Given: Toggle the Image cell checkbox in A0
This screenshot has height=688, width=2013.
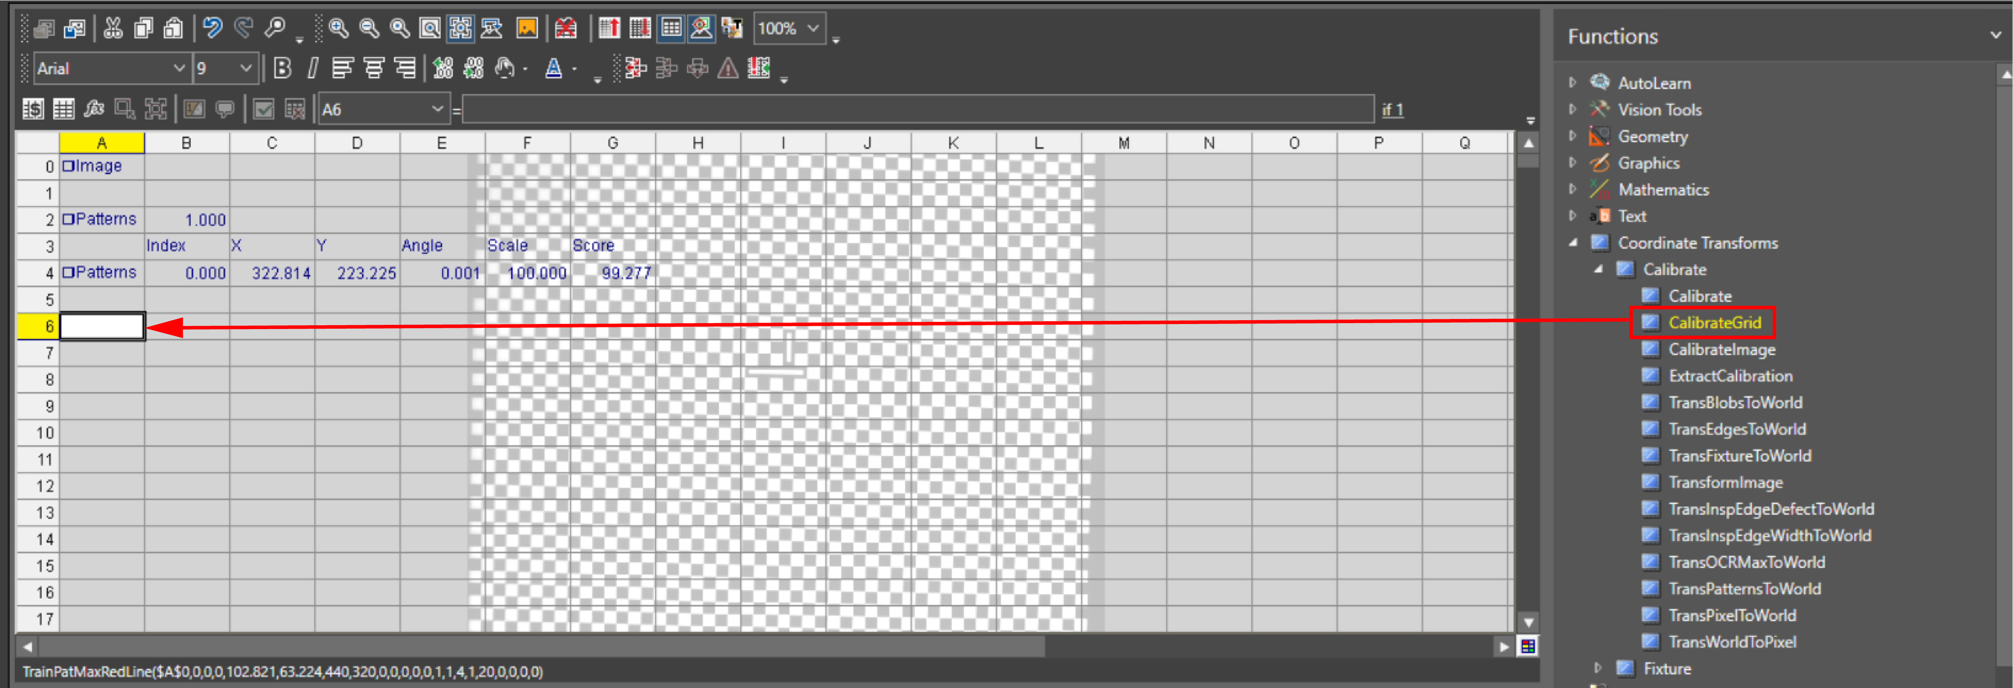Looking at the screenshot, I should [x=68, y=166].
